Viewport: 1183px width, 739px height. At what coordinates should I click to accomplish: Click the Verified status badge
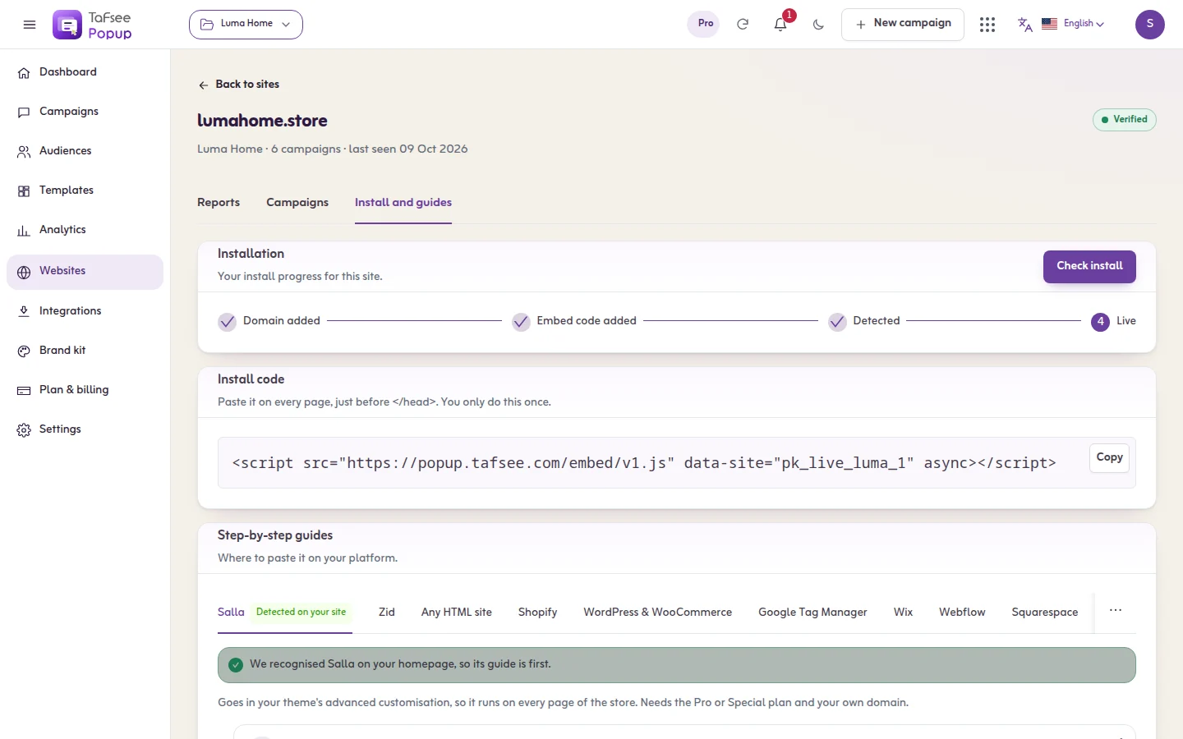(x=1124, y=120)
